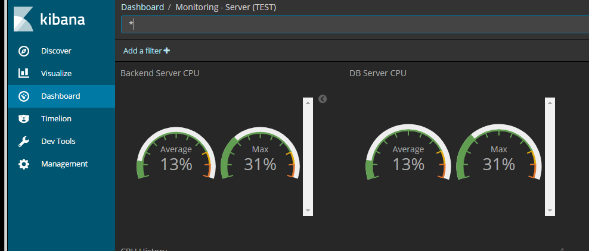The image size is (589, 251).
Task: Click the Dashboard gauge icon in sidebar
Action: pos(24,96)
